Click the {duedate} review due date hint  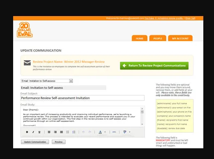coord(171,128)
